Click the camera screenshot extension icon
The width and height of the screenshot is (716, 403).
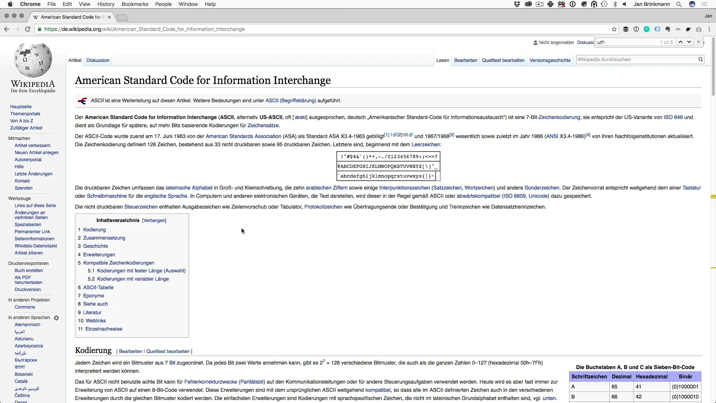pyautogui.click(x=699, y=29)
